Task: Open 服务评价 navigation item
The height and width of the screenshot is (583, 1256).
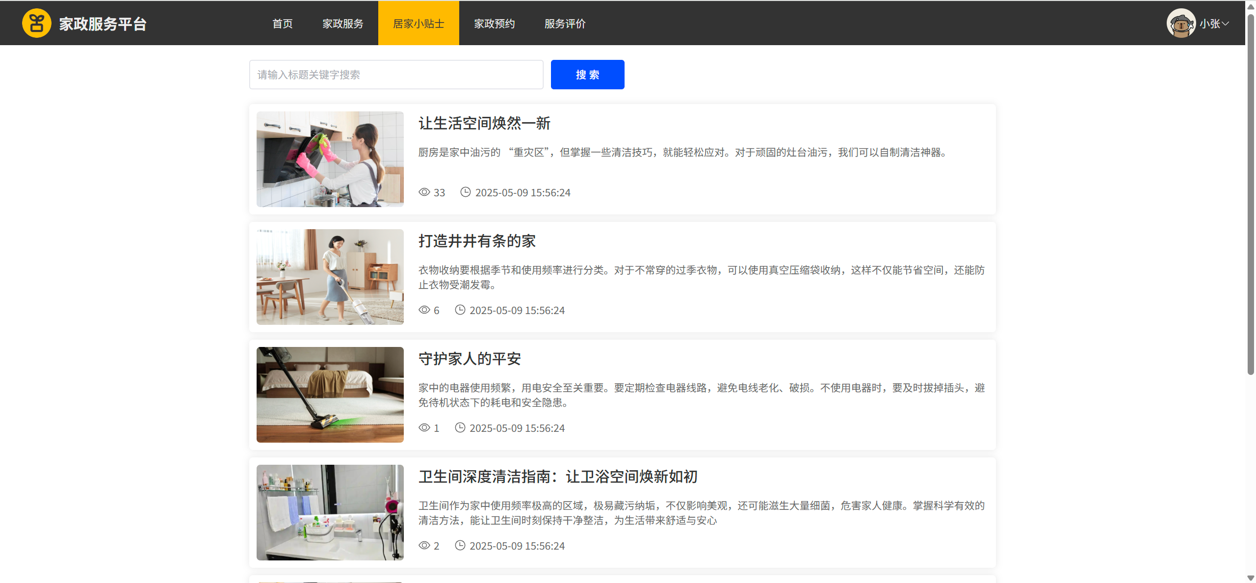Action: pyautogui.click(x=565, y=24)
